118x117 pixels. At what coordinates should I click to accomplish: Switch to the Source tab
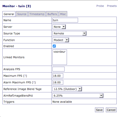[22, 14]
